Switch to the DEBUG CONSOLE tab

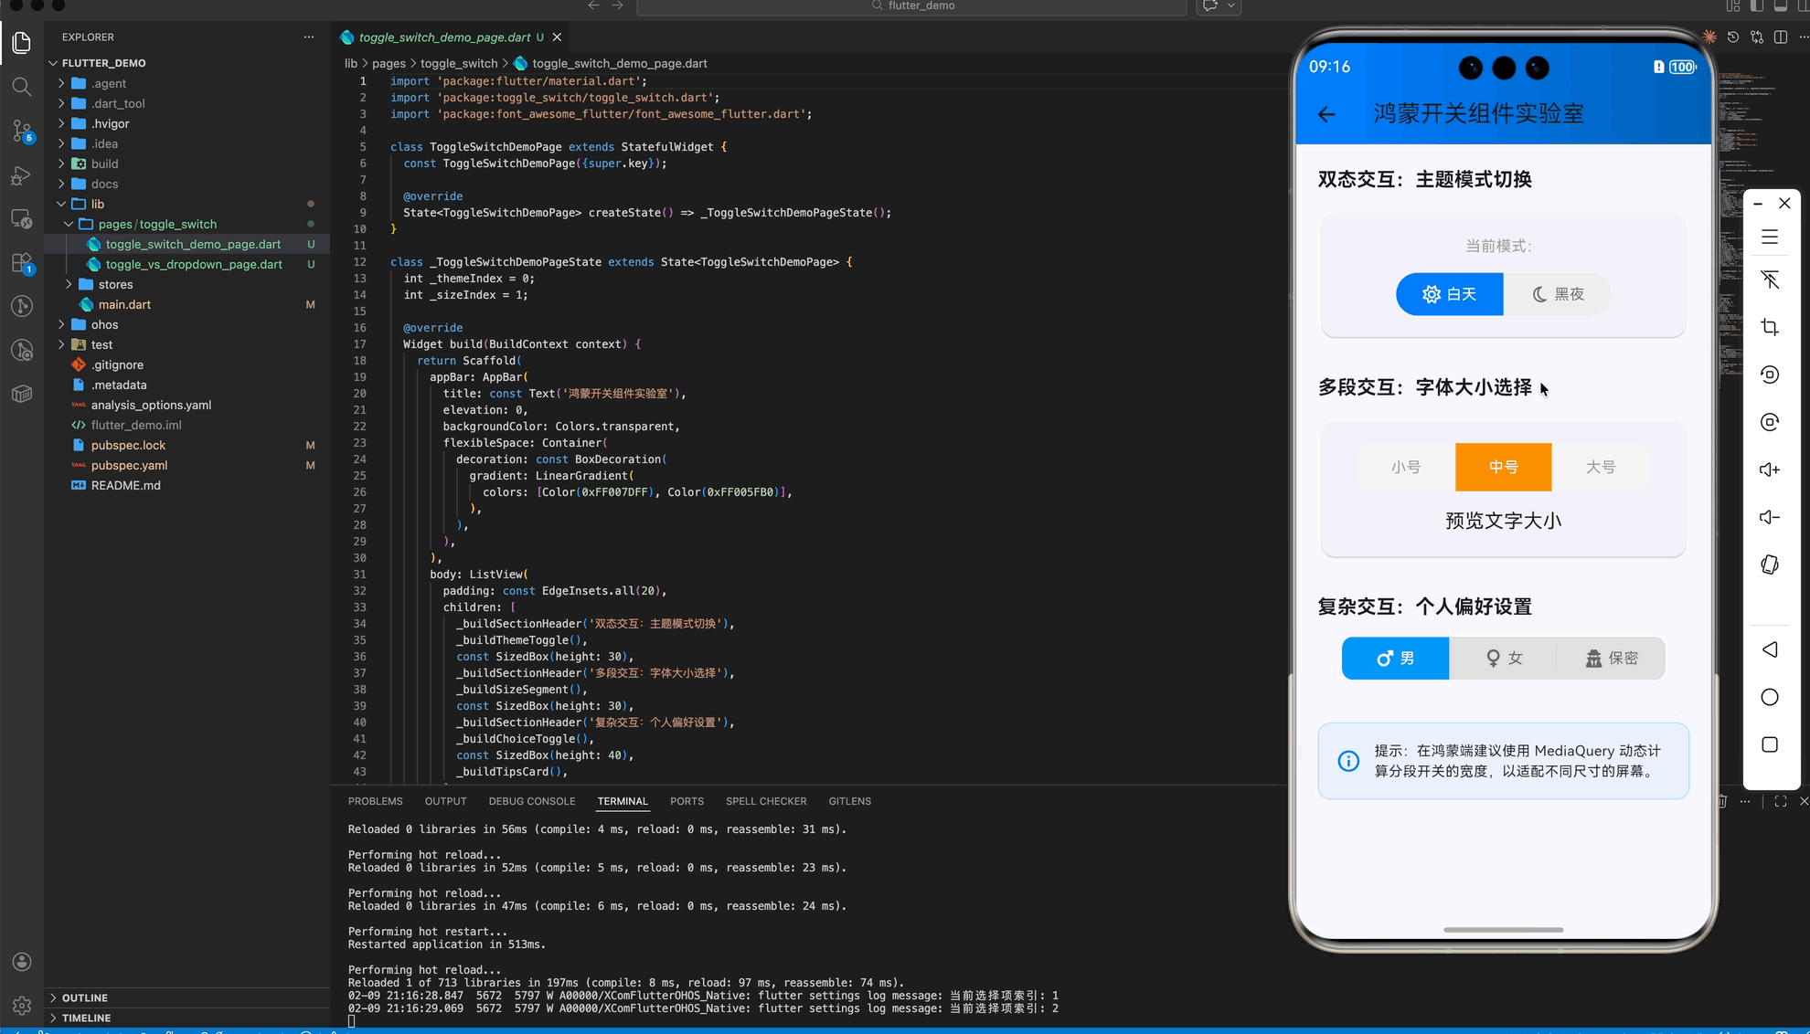coord(531,801)
